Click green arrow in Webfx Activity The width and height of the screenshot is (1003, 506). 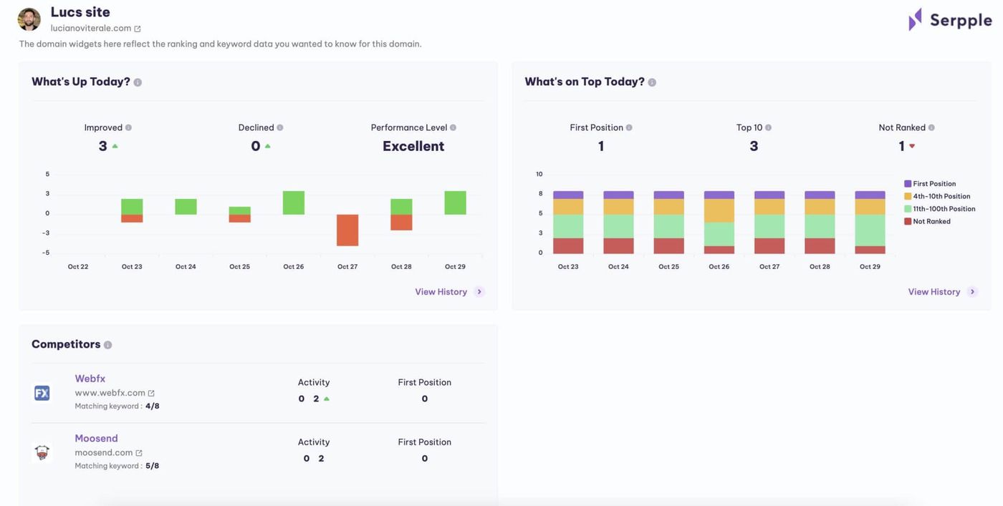pyautogui.click(x=327, y=399)
